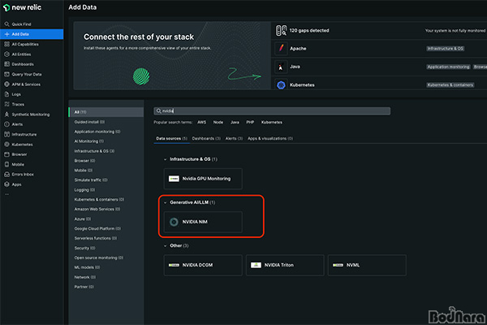487x325 pixels.
Task: Click the New Relic logo
Action: 22,7
